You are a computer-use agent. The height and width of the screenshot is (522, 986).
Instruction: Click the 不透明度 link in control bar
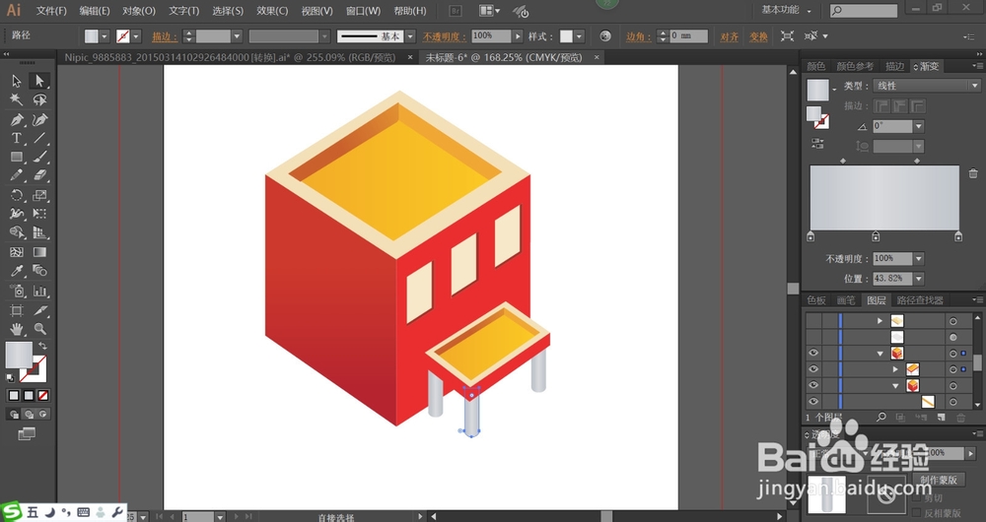click(x=445, y=37)
